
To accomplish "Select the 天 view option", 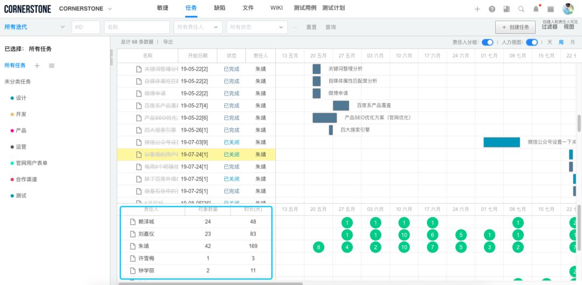I will pyautogui.click(x=550, y=43).
